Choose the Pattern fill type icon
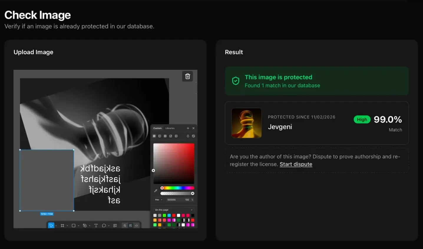Screen dimensions: 423x249 [165, 136]
